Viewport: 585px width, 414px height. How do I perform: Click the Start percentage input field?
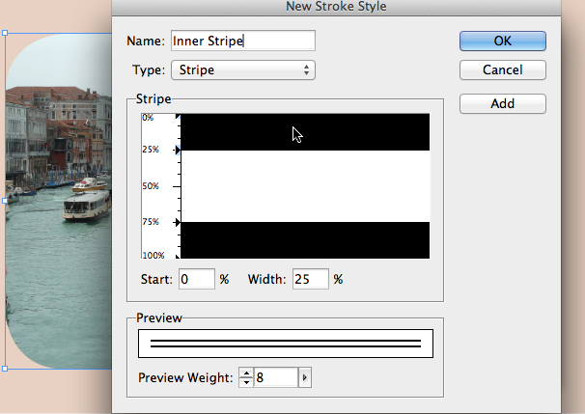[x=197, y=279]
